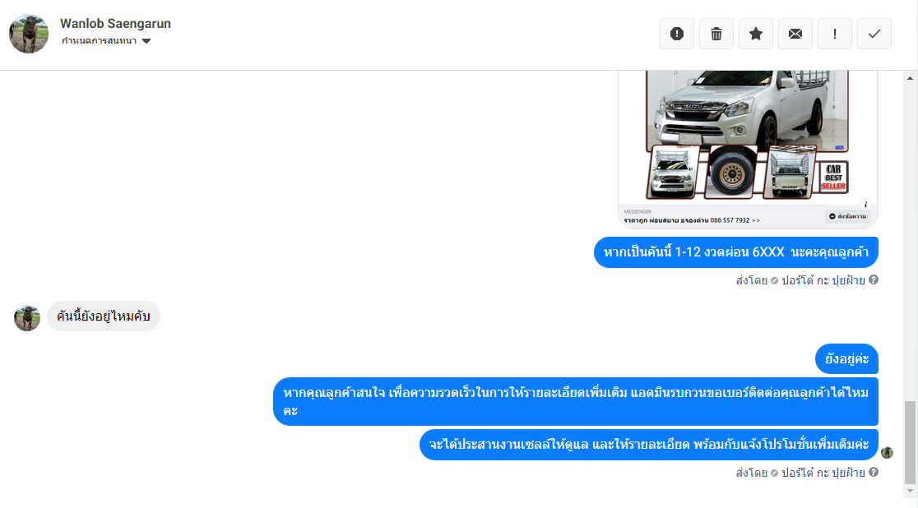Viewport: 918px width, 508px height.
Task: Expand the กำหนดการสนทนา dropdown arrow
Action: tap(146, 41)
